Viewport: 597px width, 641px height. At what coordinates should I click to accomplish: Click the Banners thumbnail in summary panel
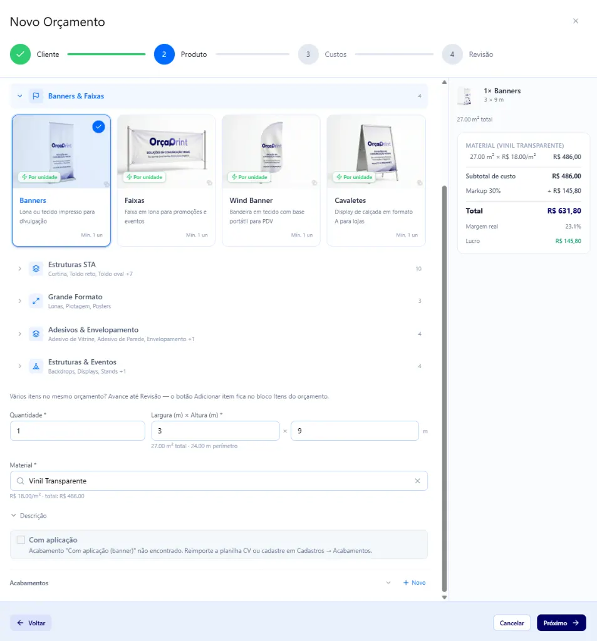[465, 96]
